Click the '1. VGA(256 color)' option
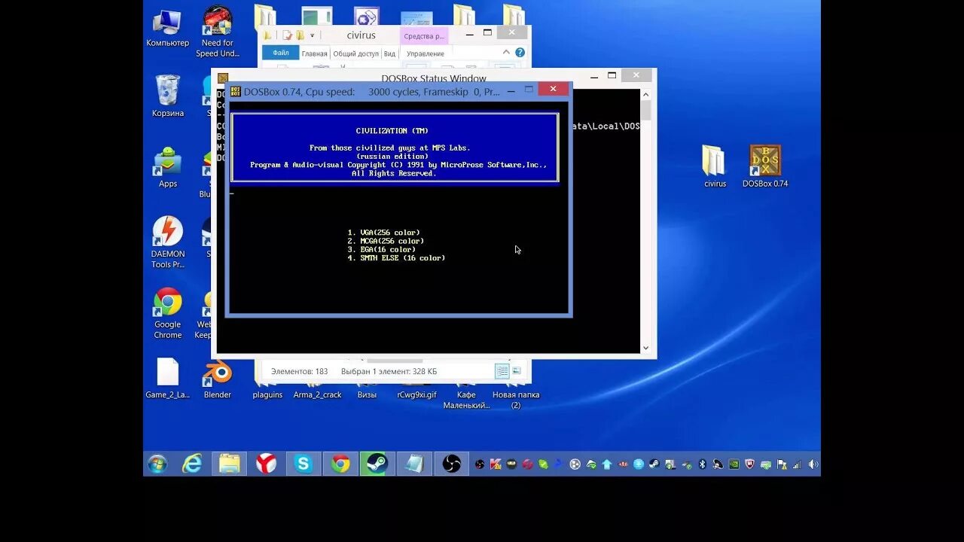964x542 pixels. point(383,233)
